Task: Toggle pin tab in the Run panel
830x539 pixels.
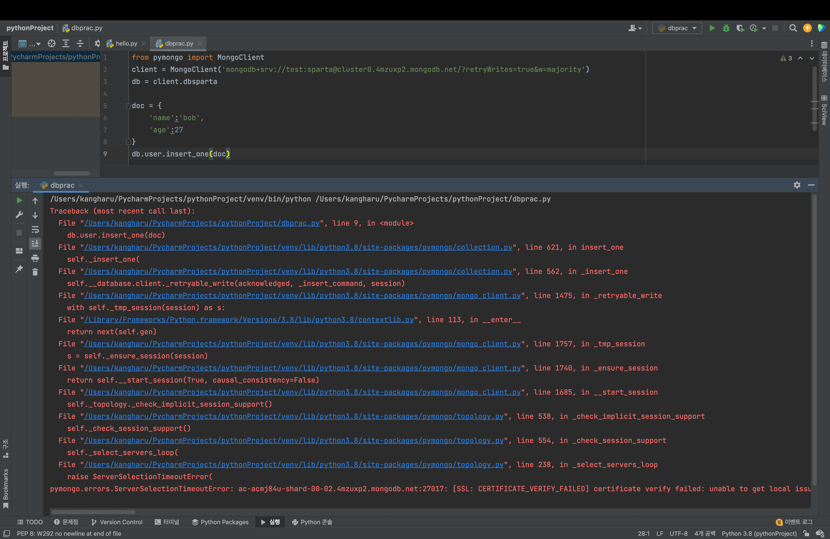Action: [19, 268]
